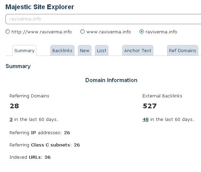Open the Ref Domains tab
Image resolution: width=201 pixels, height=172 pixels.
(183, 50)
